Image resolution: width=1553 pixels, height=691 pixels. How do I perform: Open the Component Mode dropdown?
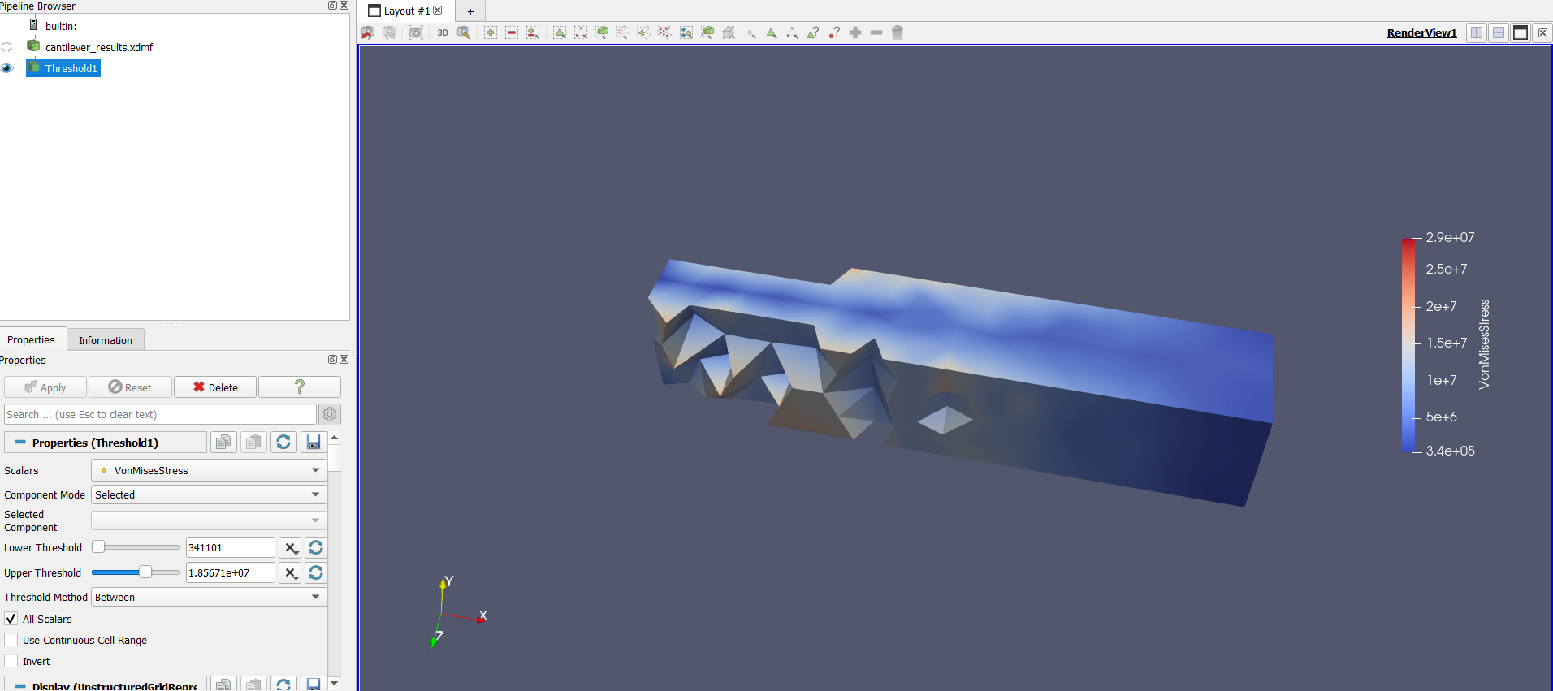click(209, 494)
